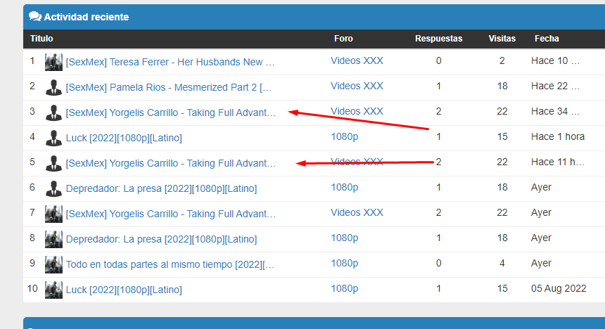Image resolution: width=605 pixels, height=329 pixels.
Task: Click the row number 10
Action: pos(32,288)
